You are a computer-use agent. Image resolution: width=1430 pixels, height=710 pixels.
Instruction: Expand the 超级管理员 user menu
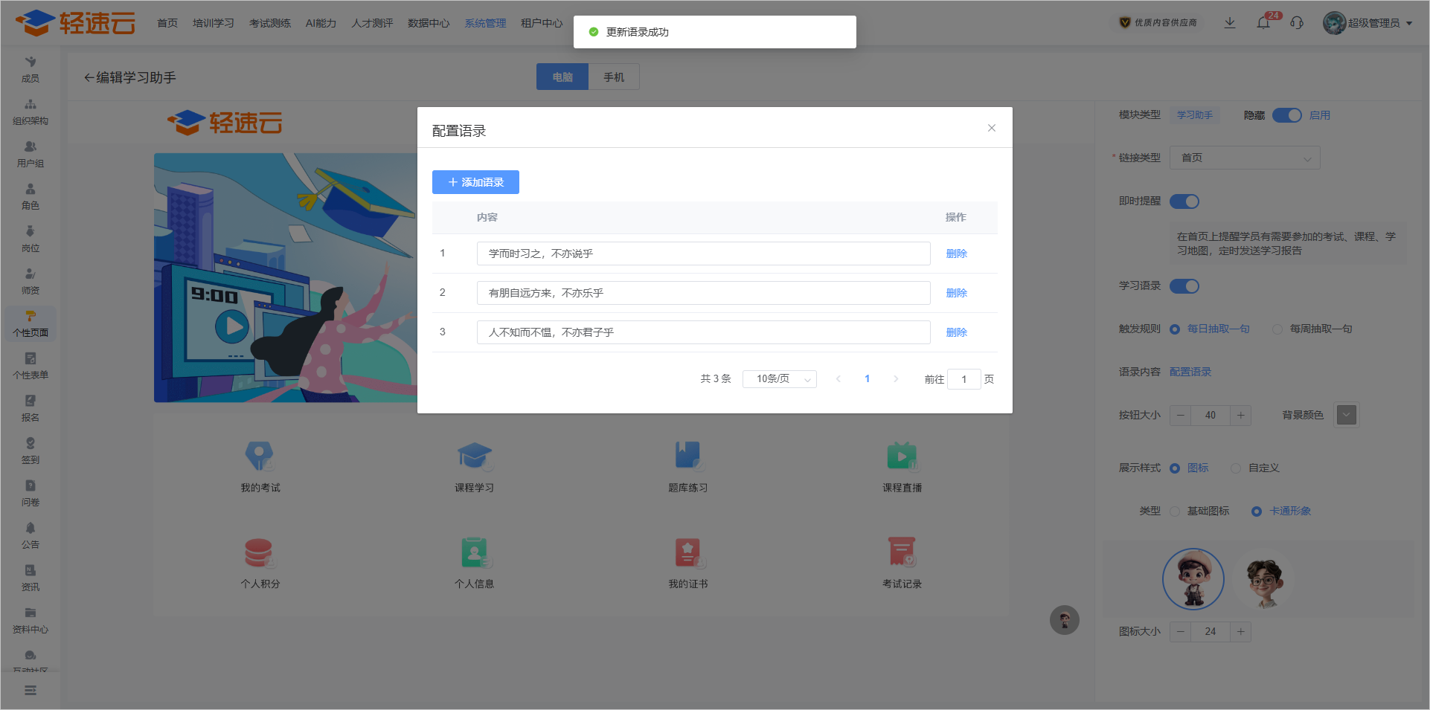coord(1368,23)
